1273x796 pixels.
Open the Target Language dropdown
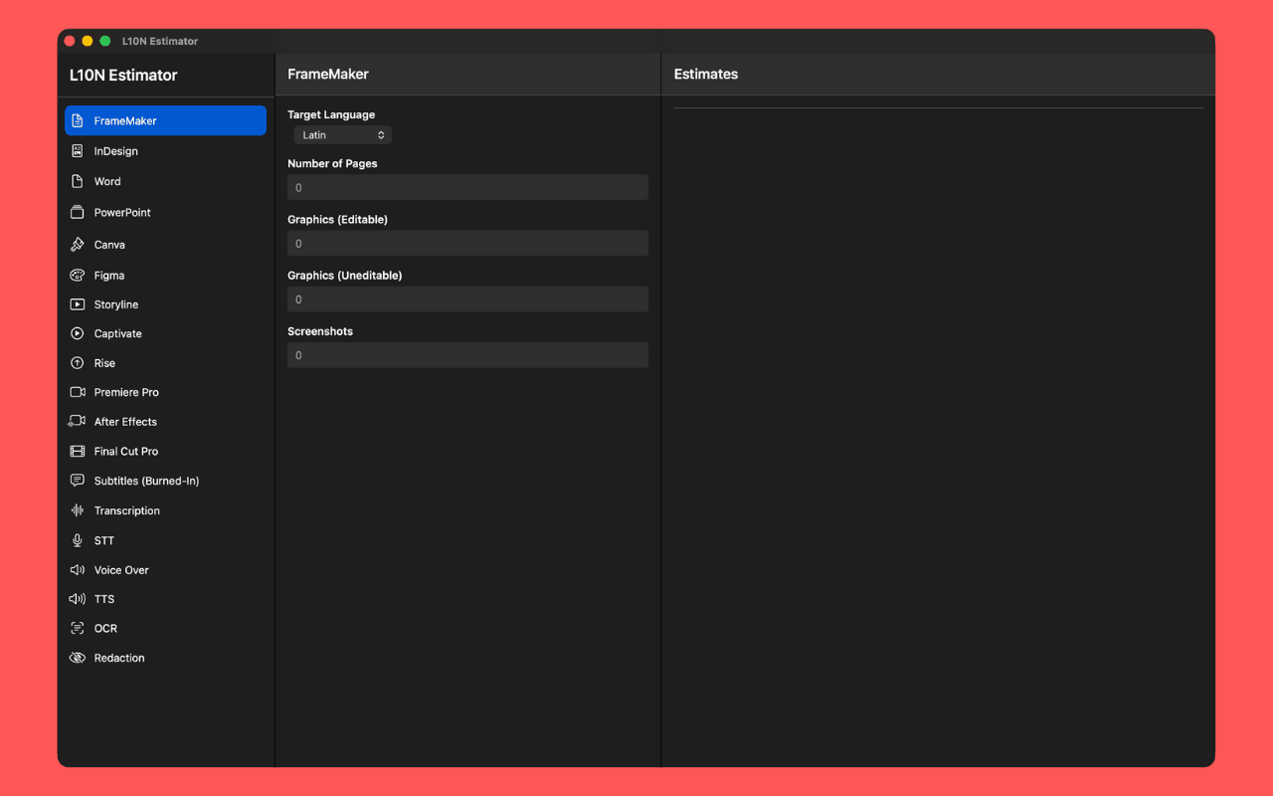click(x=342, y=134)
